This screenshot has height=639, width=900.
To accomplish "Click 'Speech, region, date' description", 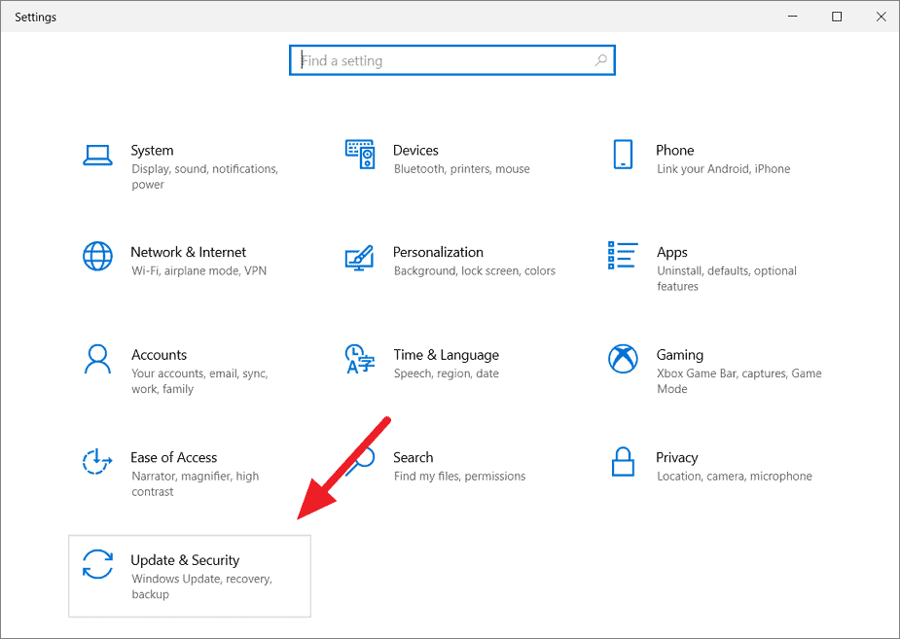I will point(446,374).
